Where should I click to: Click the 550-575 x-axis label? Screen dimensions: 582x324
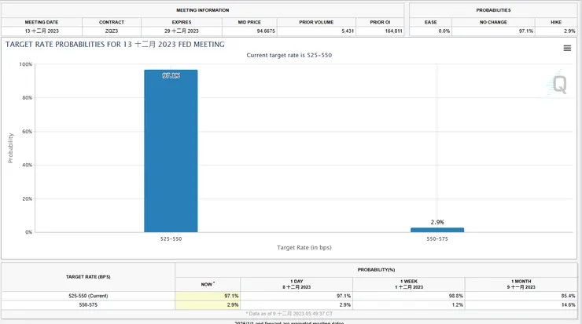[437, 238]
